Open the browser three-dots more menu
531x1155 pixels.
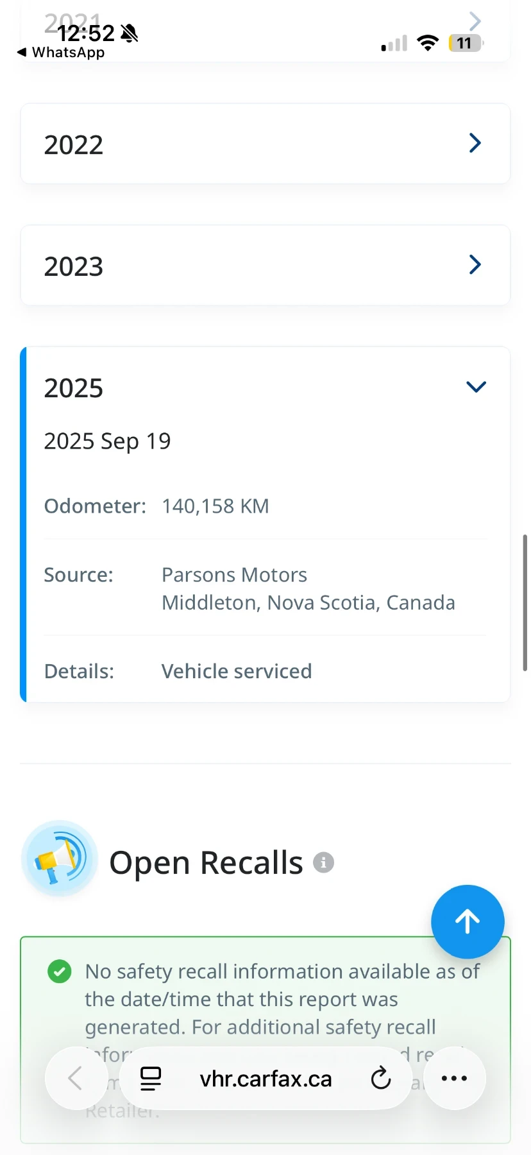pyautogui.click(x=454, y=1078)
